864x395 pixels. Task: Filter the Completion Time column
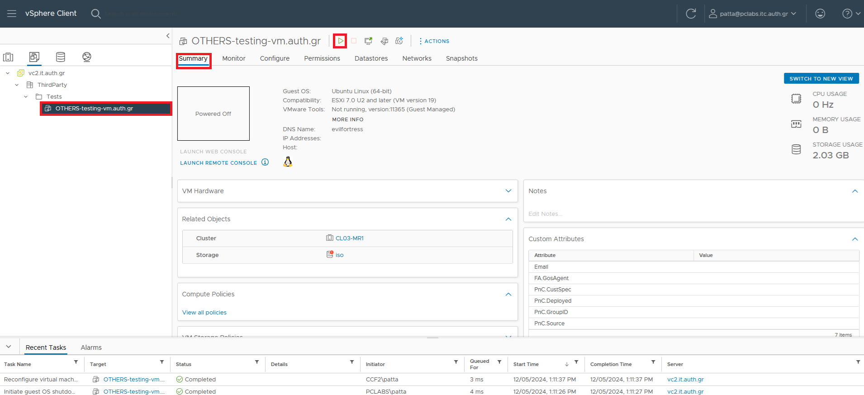[x=653, y=362]
